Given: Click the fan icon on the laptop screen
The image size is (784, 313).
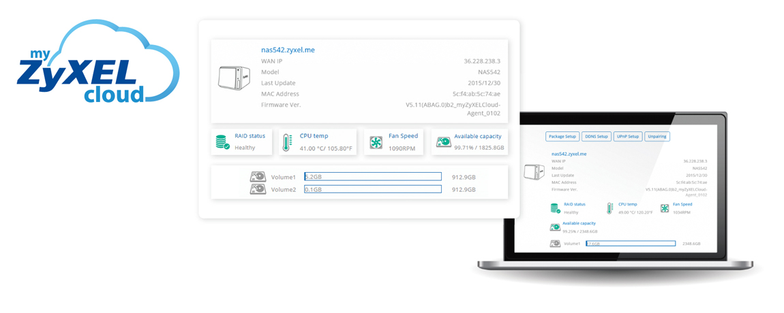Looking at the screenshot, I should 665,208.
